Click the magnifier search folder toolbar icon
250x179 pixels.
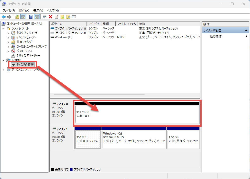(x=68, y=17)
